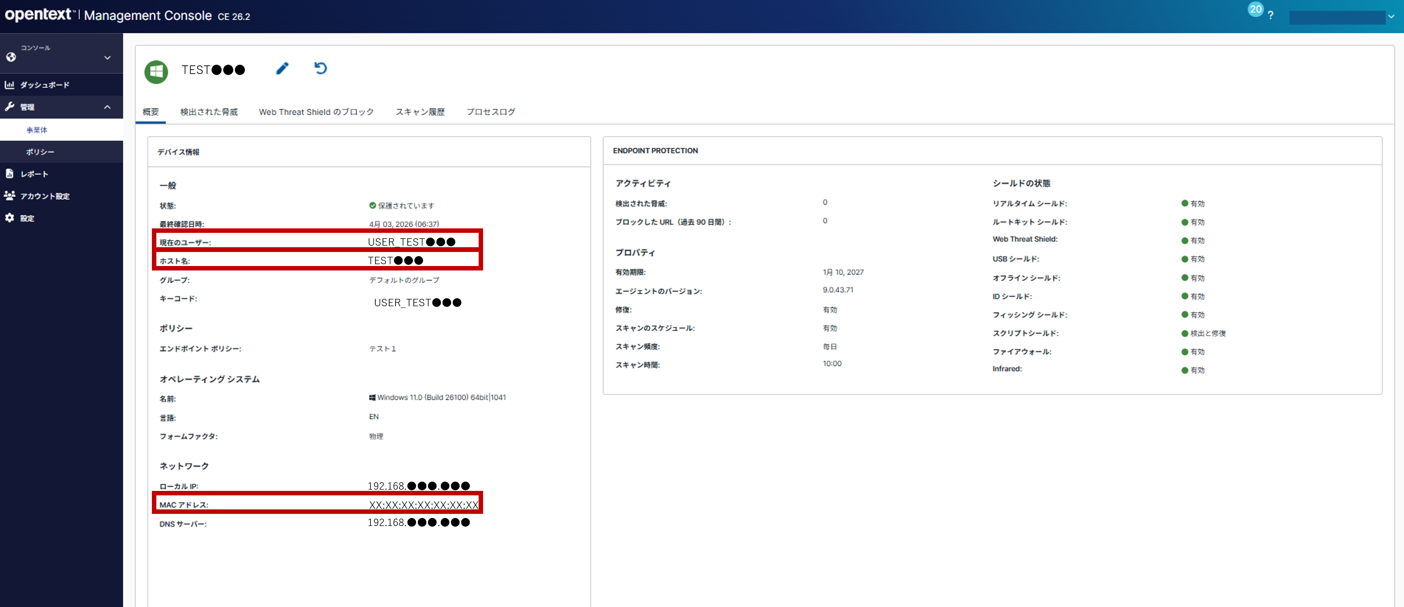Click the notification badge showing 20
This screenshot has height=607, width=1404.
tap(1255, 9)
